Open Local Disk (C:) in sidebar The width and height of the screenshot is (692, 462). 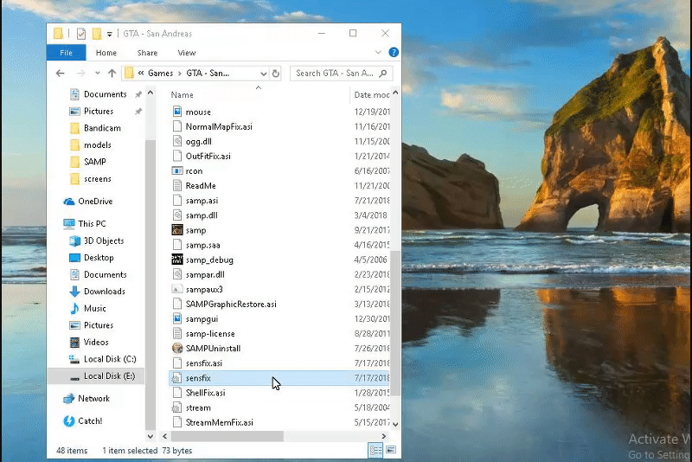(110, 359)
